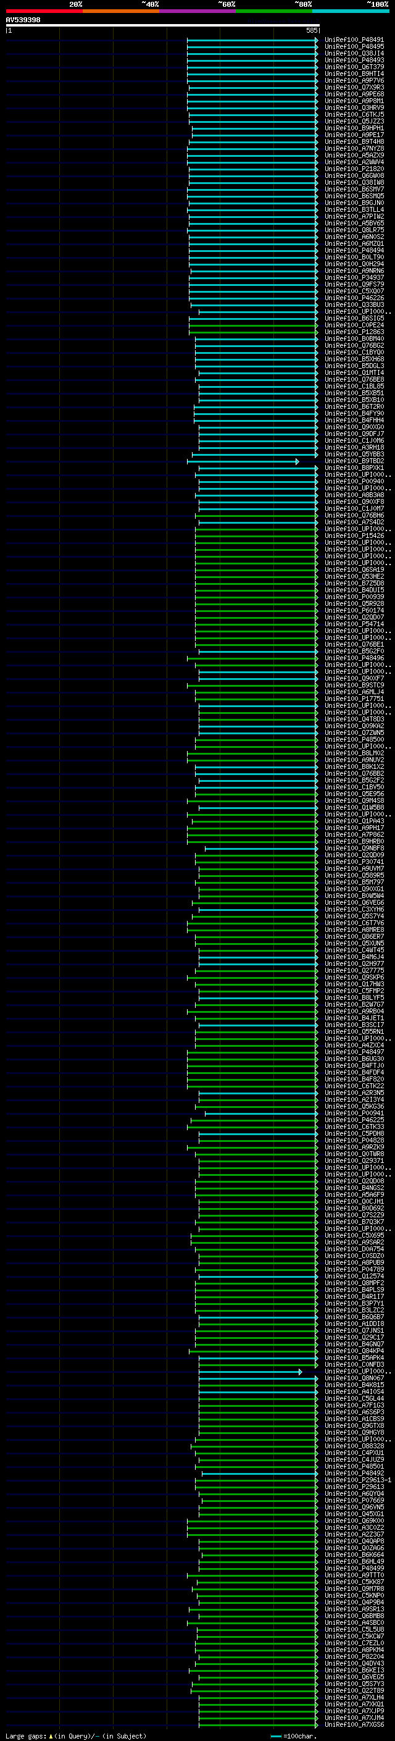Screen dimensions: 395x1741
Task: Open hit UniRef100_P48491
Action: coord(354,40)
